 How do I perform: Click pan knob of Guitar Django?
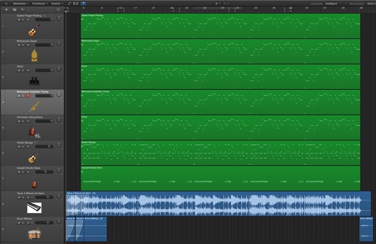pyautogui.click(x=59, y=145)
